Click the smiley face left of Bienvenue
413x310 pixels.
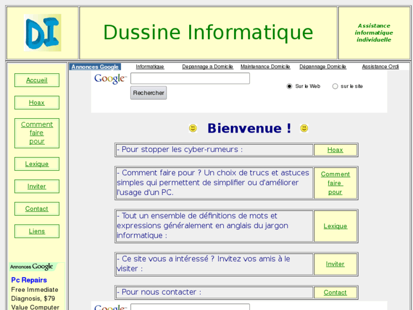[193, 129]
